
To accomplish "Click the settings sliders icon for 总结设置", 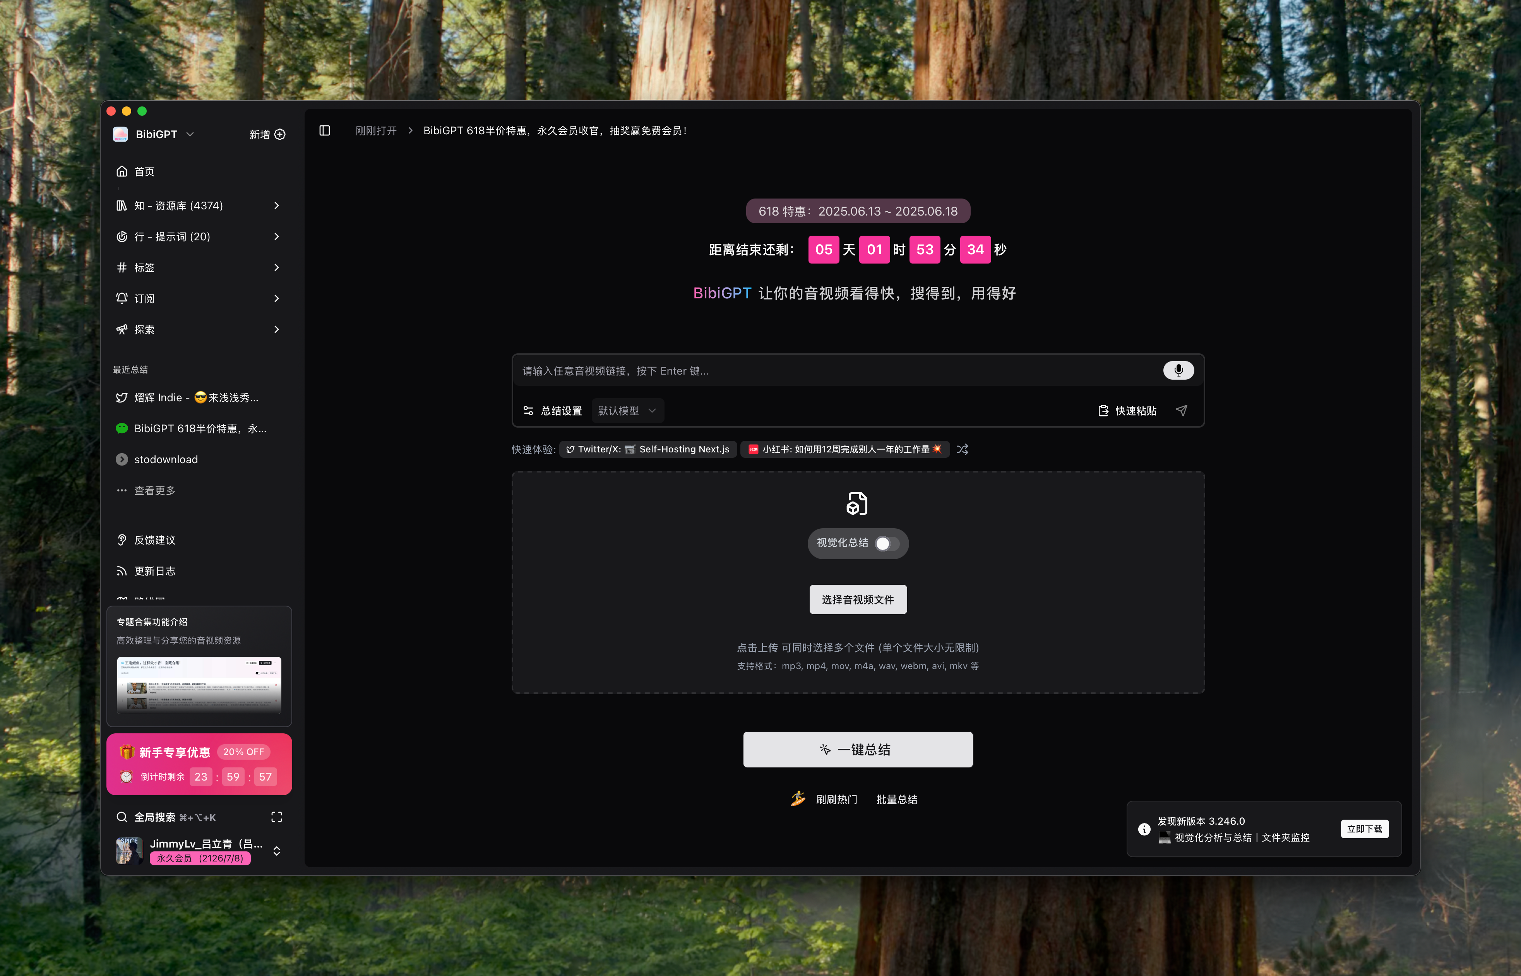I will (528, 411).
